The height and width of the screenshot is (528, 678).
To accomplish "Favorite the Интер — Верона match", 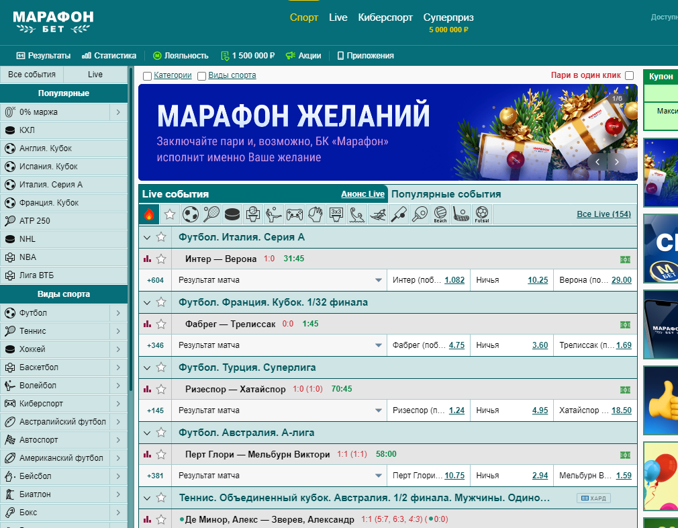I will pyautogui.click(x=161, y=259).
